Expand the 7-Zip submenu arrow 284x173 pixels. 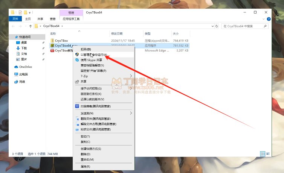(131, 76)
